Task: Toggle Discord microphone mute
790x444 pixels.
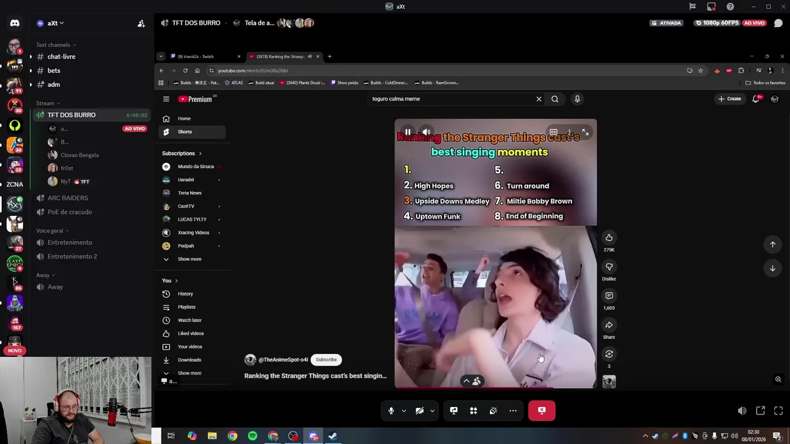Action: pyautogui.click(x=391, y=411)
